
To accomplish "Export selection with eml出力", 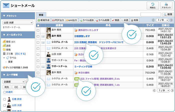I will 71,20.
